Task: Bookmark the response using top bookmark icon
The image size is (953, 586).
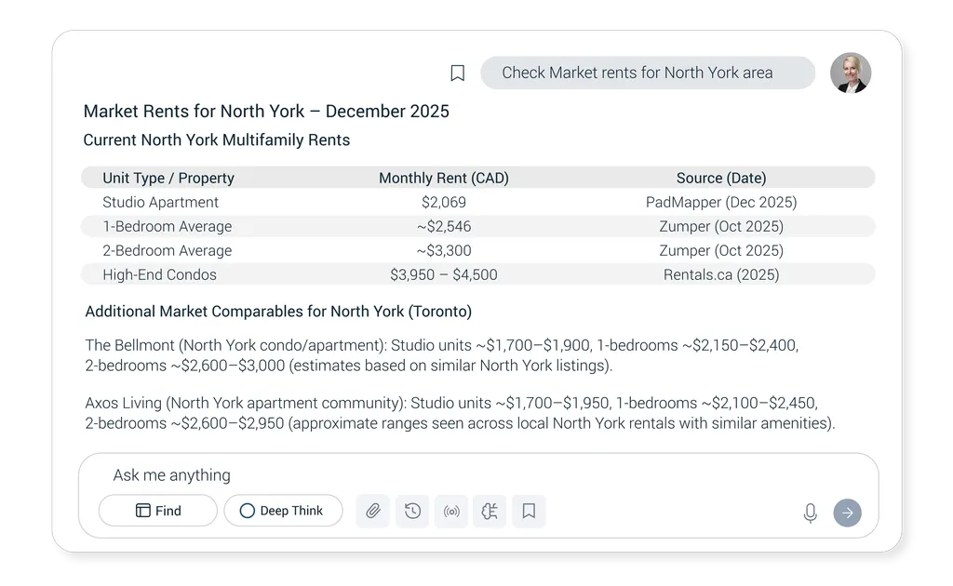Action: 457,73
